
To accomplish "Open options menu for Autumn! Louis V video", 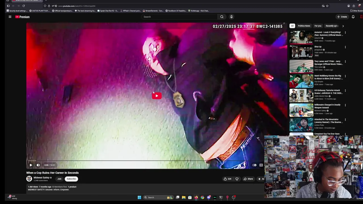I will point(345,33).
